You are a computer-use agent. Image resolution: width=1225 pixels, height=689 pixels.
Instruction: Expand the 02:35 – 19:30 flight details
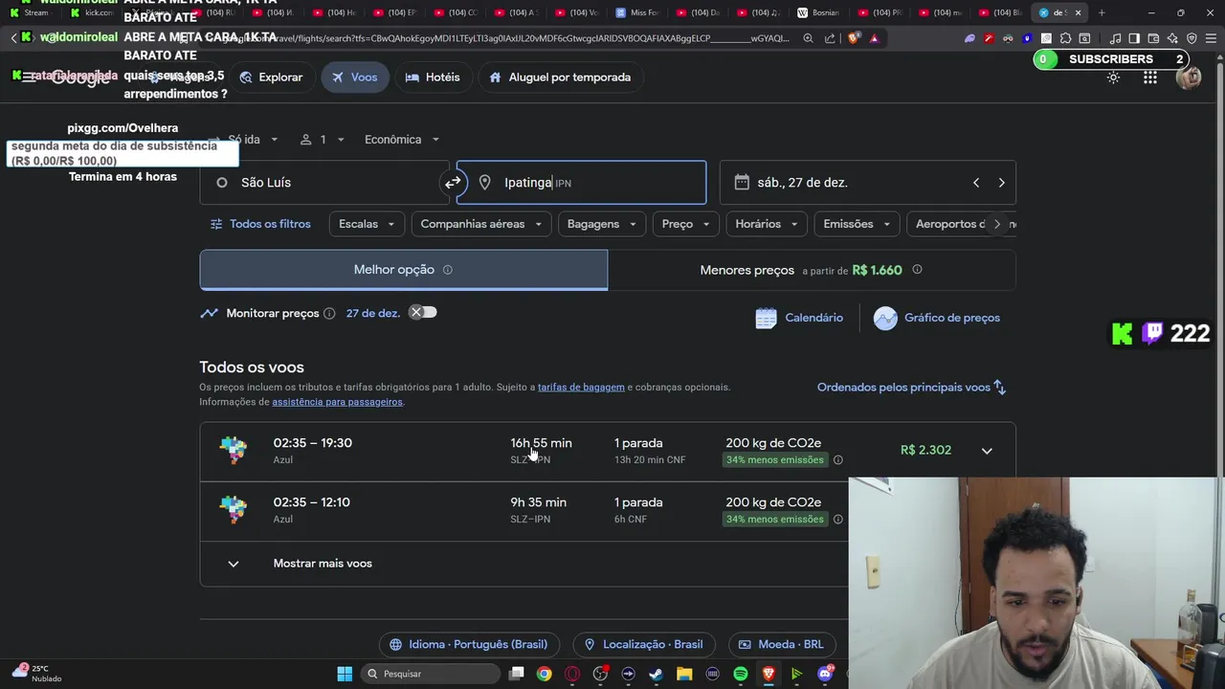point(987,451)
